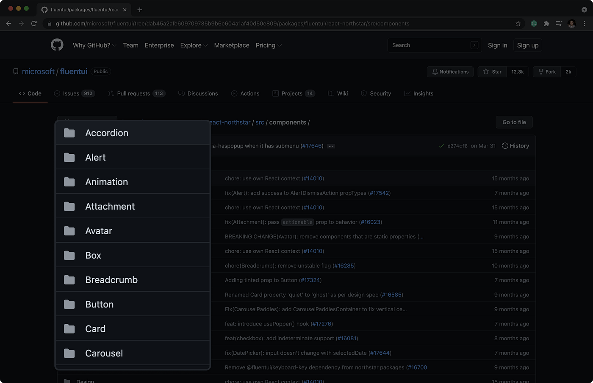
Task: Expand the Why GitHub? dropdown
Action: click(x=94, y=45)
